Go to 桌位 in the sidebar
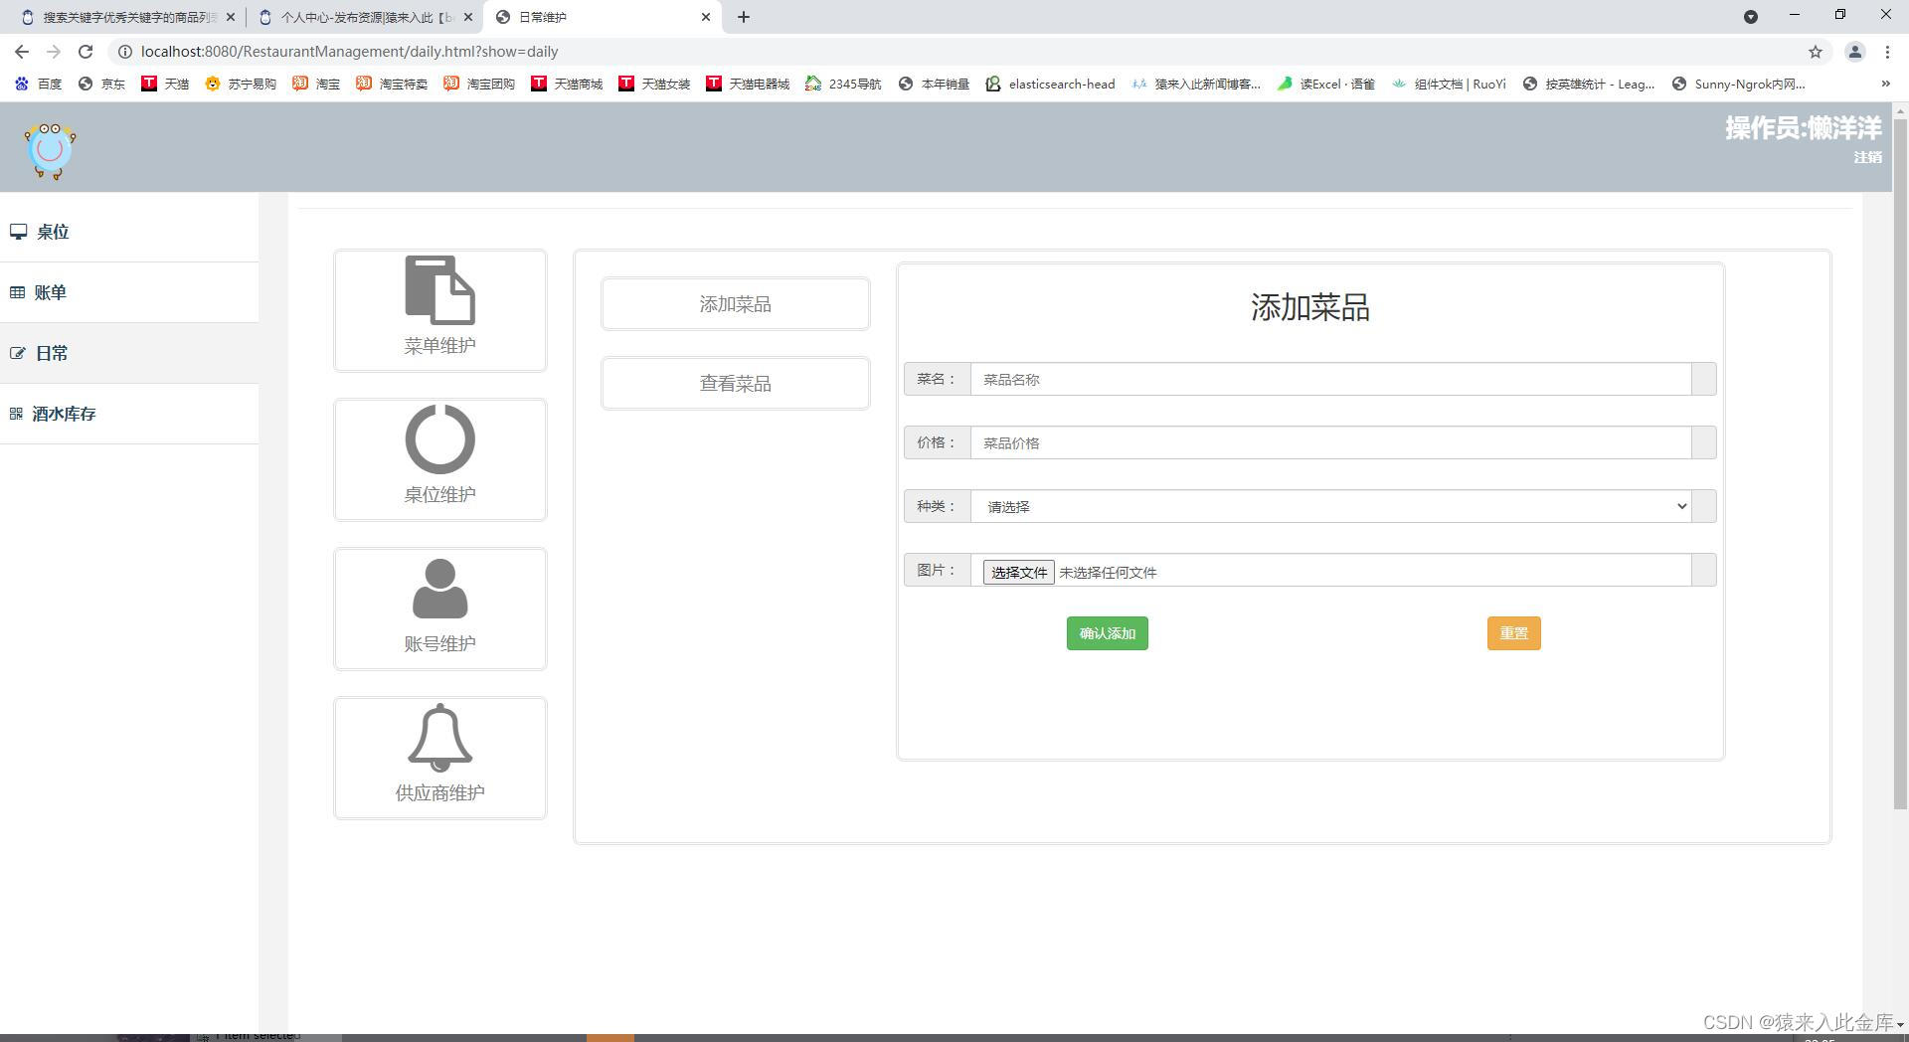Image resolution: width=1909 pixels, height=1042 pixels. tap(129, 232)
